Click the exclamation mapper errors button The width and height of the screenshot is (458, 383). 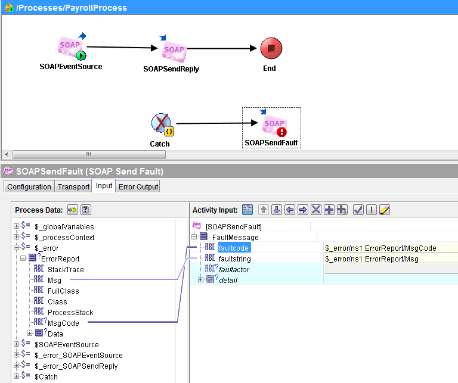click(372, 210)
